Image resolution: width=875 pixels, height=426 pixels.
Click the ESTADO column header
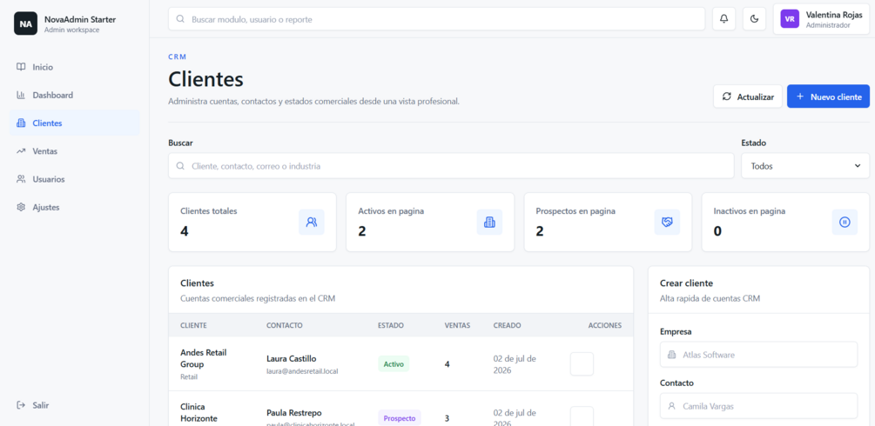391,325
